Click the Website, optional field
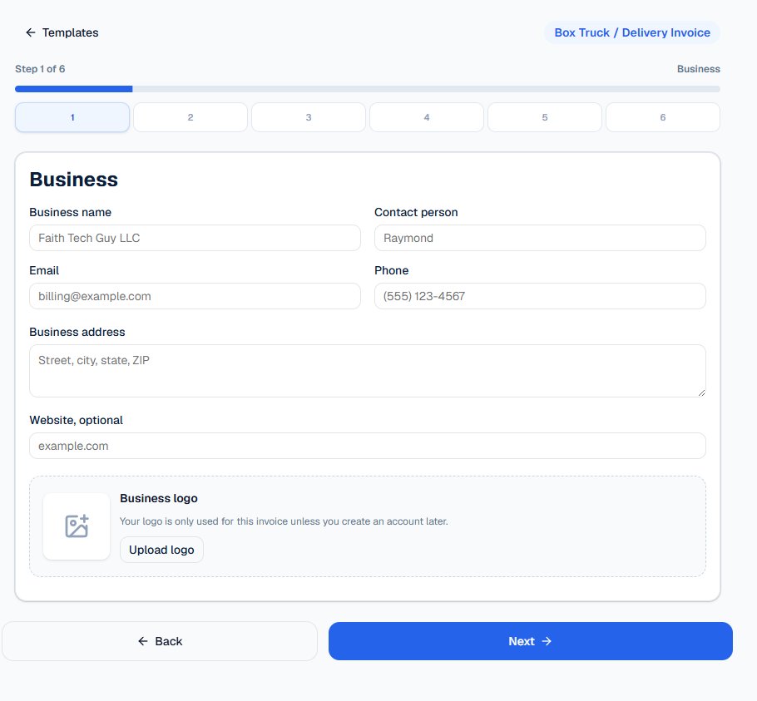Image resolution: width=757 pixels, height=701 pixels. tap(368, 446)
